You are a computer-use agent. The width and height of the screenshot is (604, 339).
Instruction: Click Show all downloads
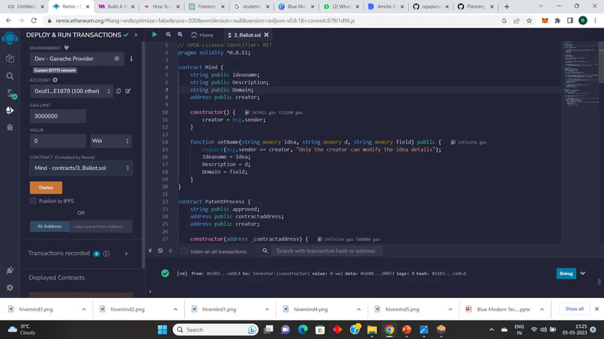[x=574, y=309]
